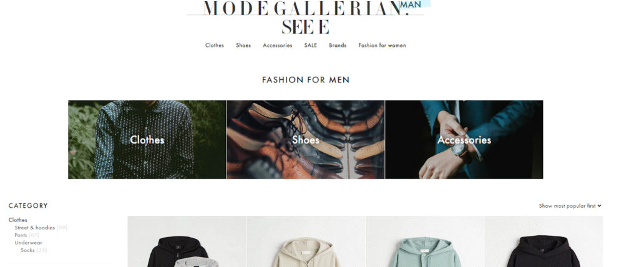This screenshot has height=267, width=639.
Task: View the black and grey hoodie product
Action: tap(187, 241)
